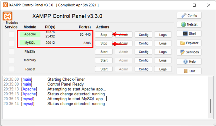Click MySQL port '3306'

pyautogui.click(x=87, y=43)
